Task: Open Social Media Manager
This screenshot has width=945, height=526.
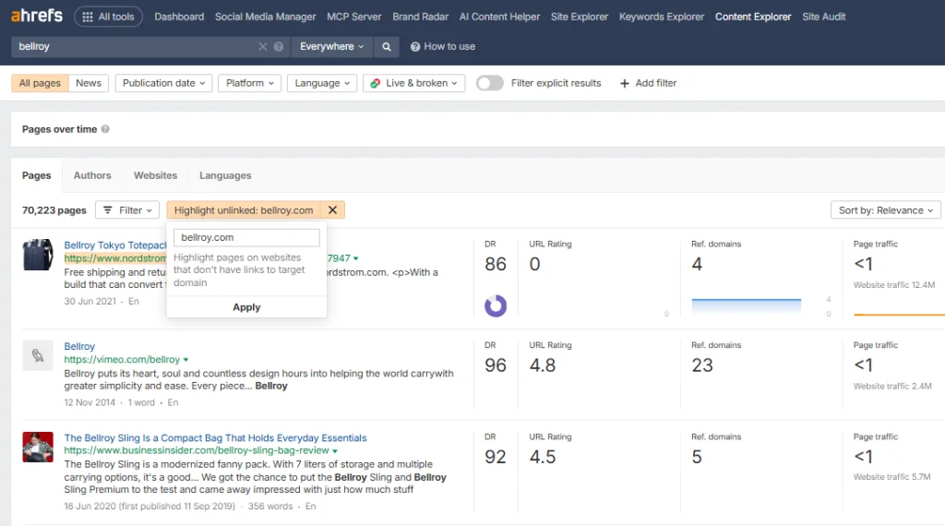Action: pyautogui.click(x=265, y=17)
